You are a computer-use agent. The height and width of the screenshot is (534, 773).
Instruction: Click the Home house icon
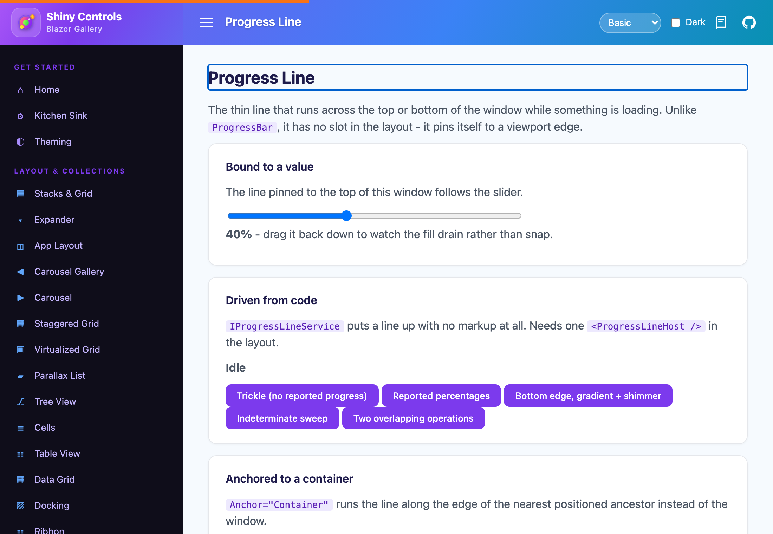20,90
